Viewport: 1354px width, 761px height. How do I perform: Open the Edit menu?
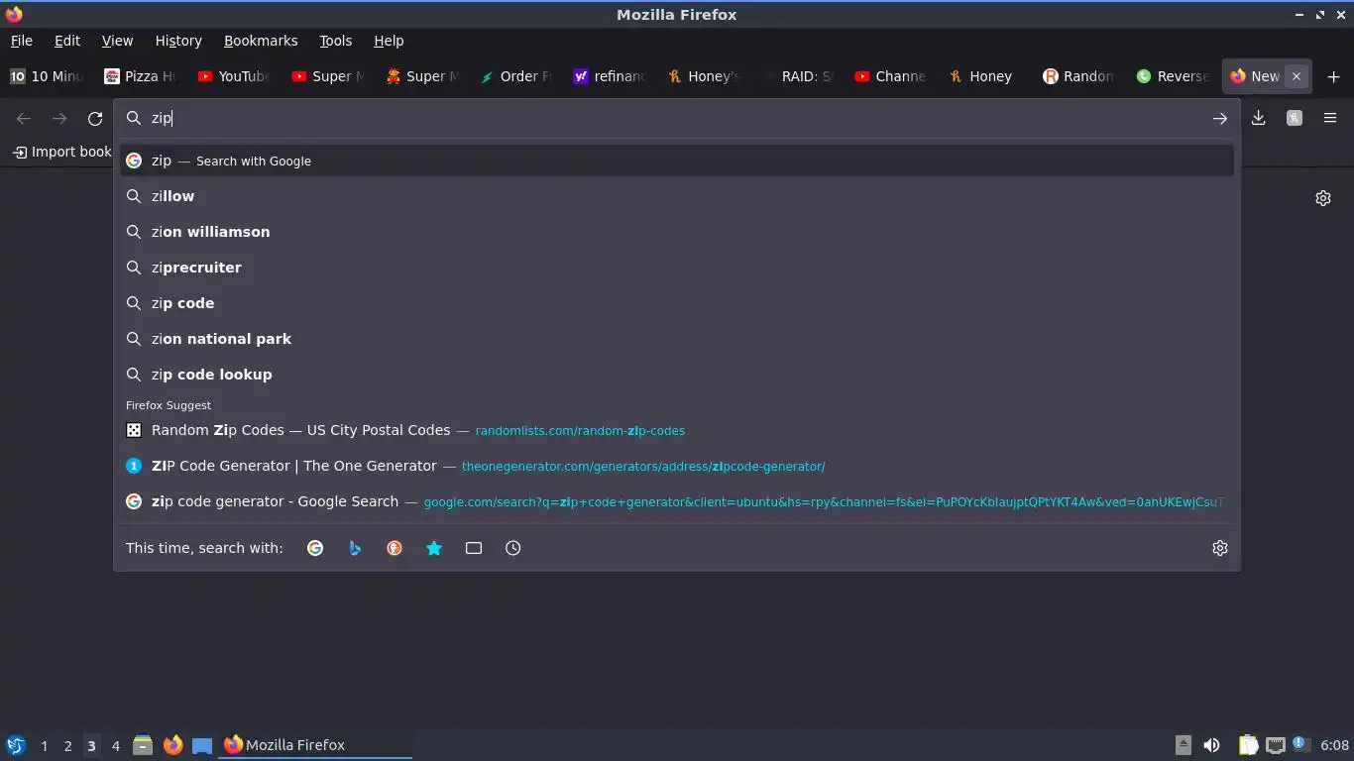67,41
